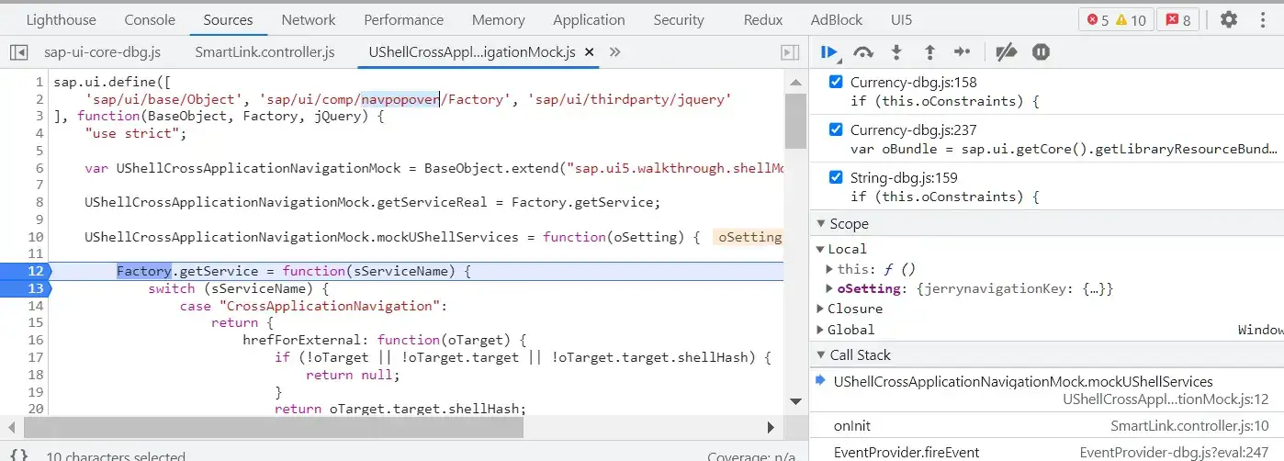Hide the debugger sidebar pane
The width and height of the screenshot is (1284, 461).
click(789, 53)
